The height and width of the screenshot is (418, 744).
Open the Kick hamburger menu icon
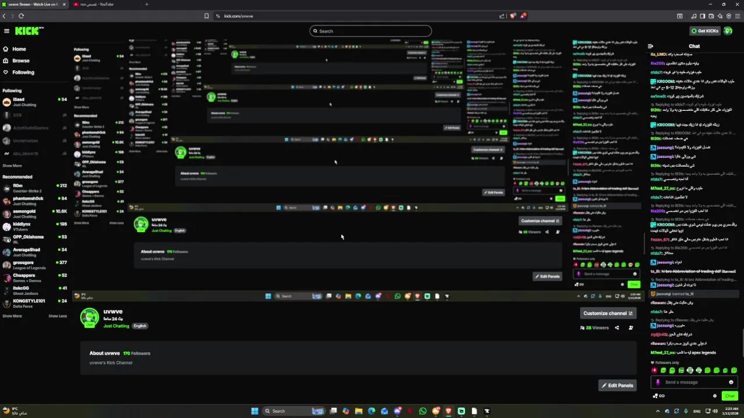6,31
